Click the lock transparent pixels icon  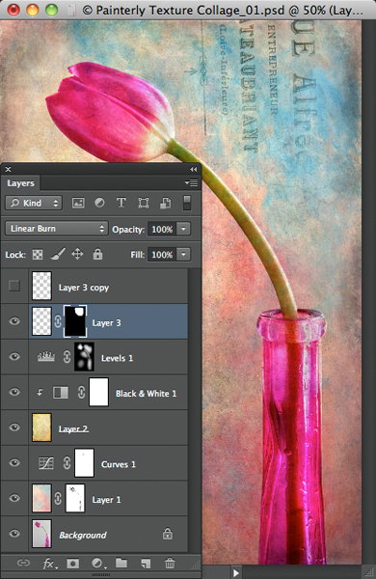click(x=38, y=255)
